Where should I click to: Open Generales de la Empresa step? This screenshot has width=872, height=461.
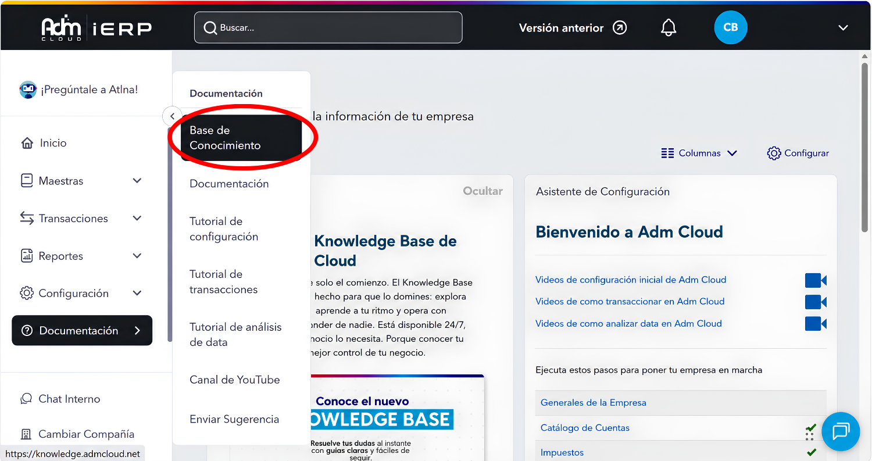point(594,402)
